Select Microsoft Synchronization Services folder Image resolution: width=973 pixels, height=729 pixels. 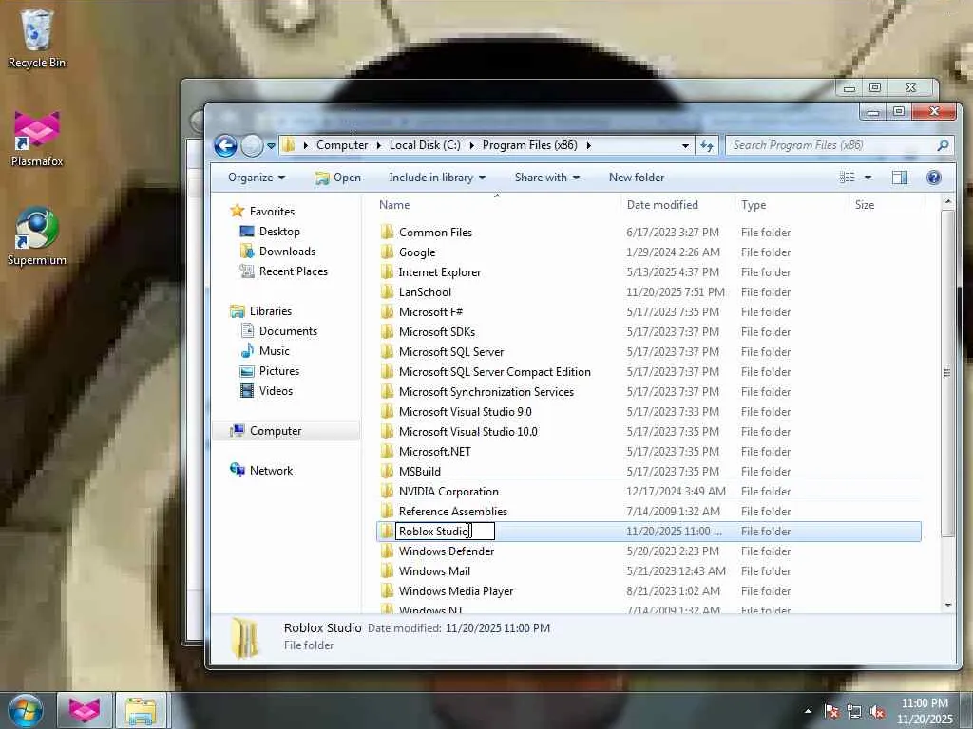486,392
